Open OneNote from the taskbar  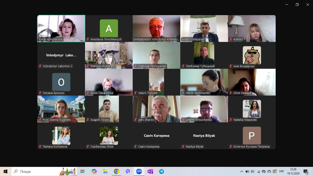pyautogui.click(x=150, y=171)
